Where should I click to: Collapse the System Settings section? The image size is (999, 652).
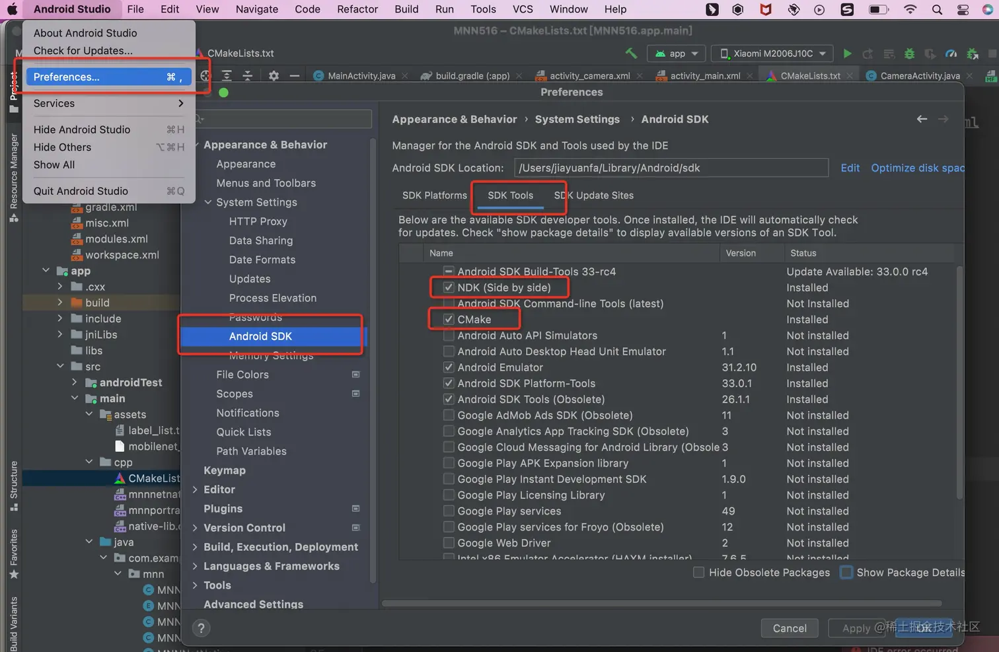[x=207, y=202]
